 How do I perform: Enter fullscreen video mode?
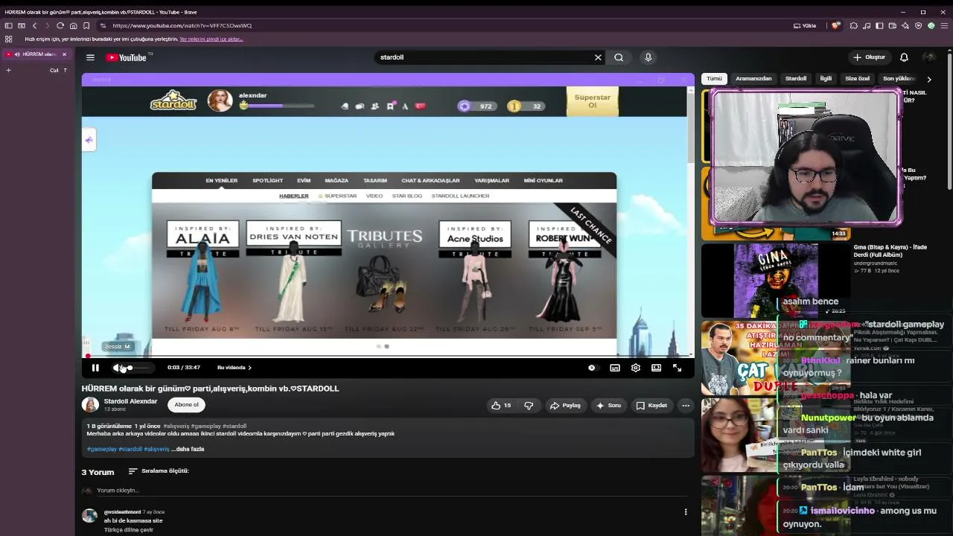point(677,368)
